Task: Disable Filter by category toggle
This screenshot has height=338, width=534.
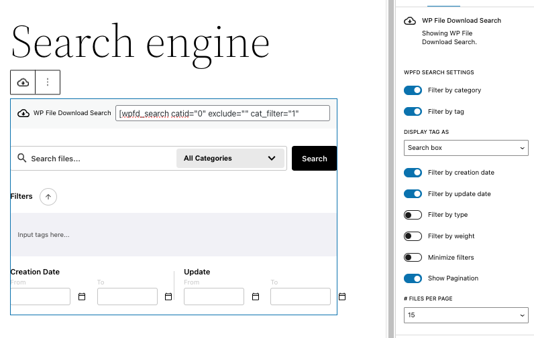Action: click(x=413, y=90)
